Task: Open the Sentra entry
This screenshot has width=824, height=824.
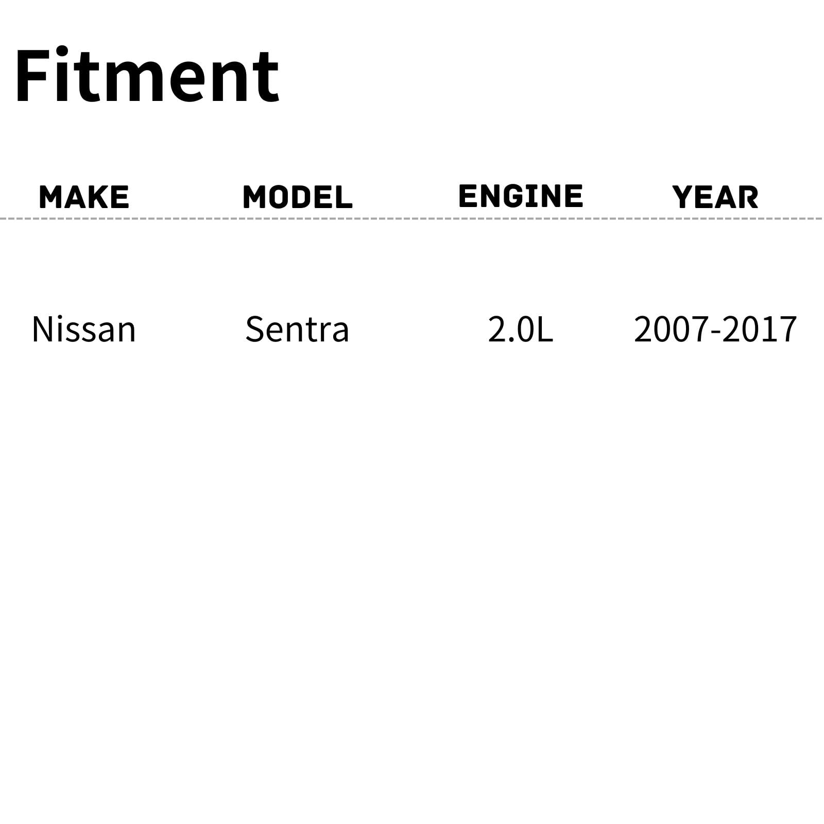Action: click(297, 329)
